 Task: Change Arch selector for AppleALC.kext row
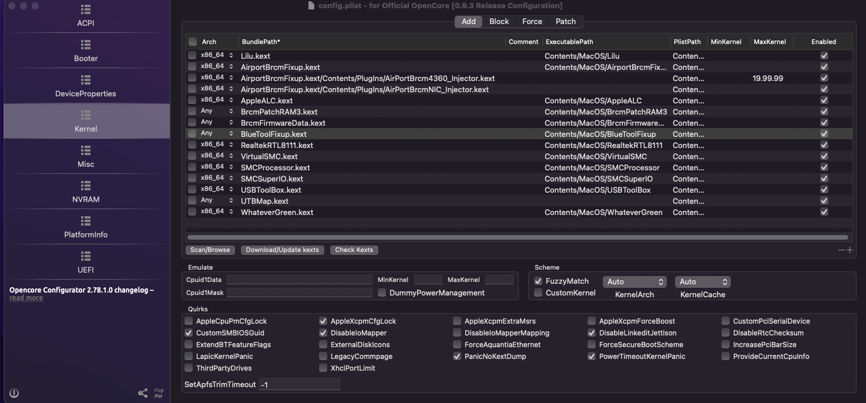(230, 100)
